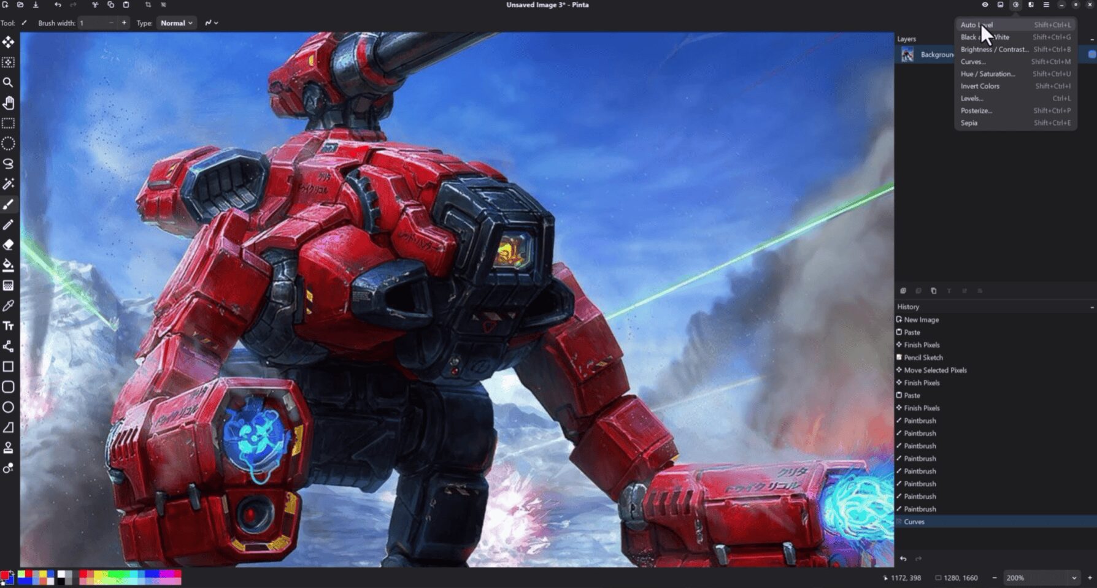Choose Invert Colors menu entry
Viewport: 1097px width, 588px height.
1015,86
